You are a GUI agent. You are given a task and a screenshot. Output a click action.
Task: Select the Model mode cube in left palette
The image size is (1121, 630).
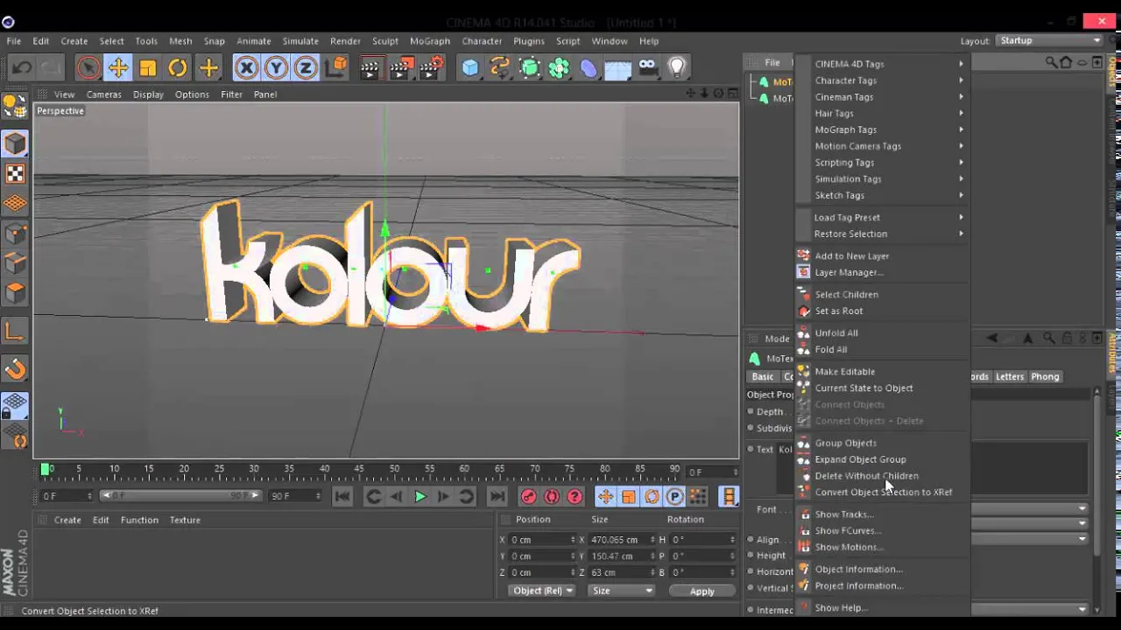pos(15,143)
